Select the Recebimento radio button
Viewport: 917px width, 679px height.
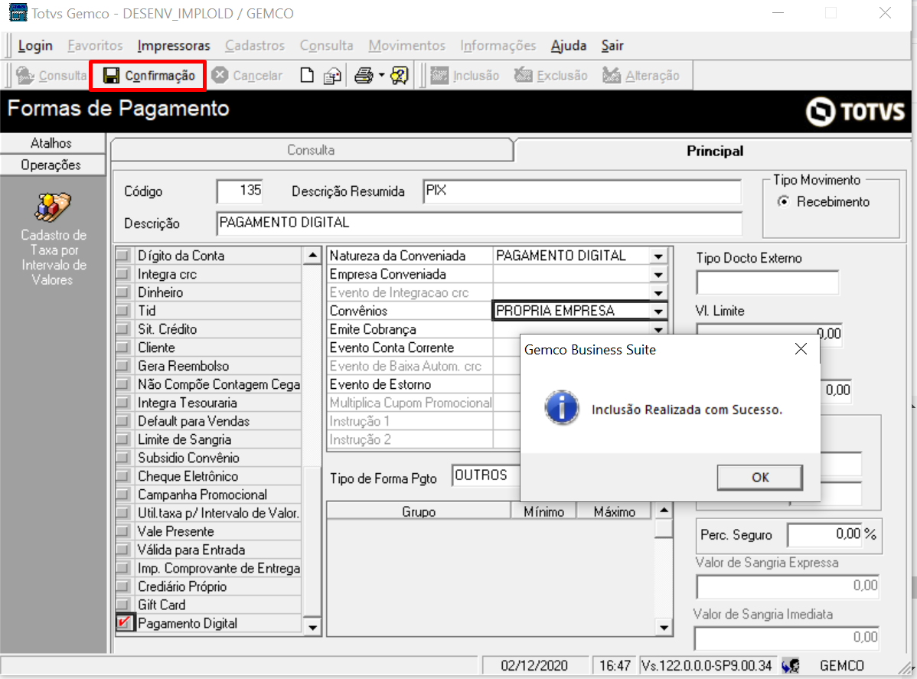pos(783,202)
